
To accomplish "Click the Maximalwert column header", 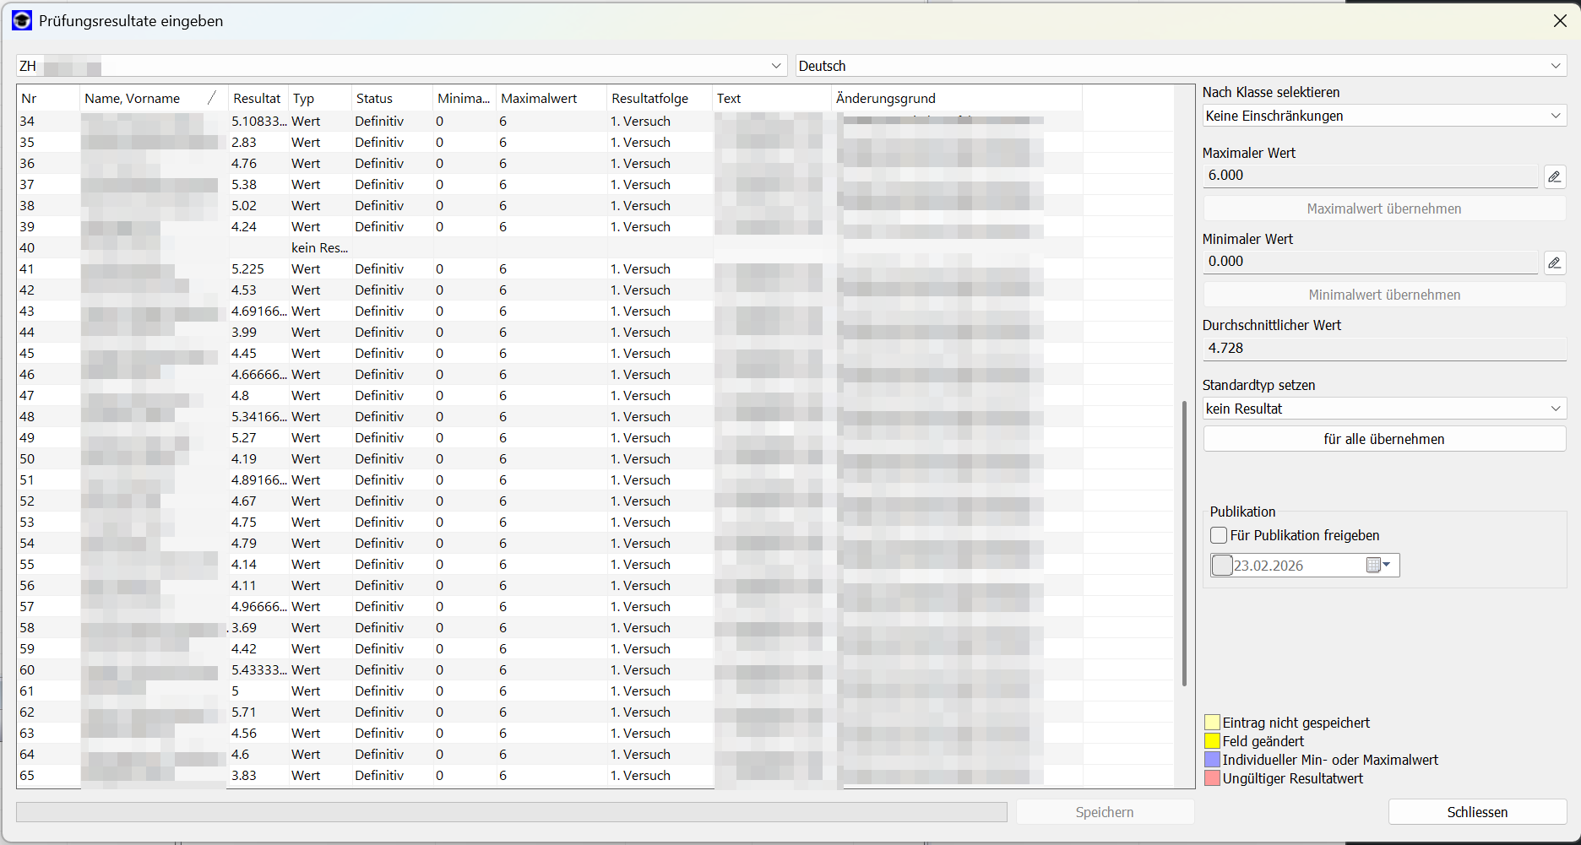I will (551, 99).
